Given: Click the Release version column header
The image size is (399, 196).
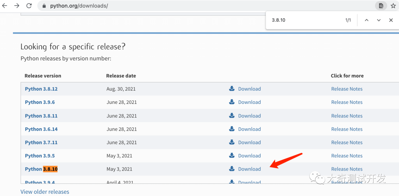Looking at the screenshot, I should (x=43, y=76).
